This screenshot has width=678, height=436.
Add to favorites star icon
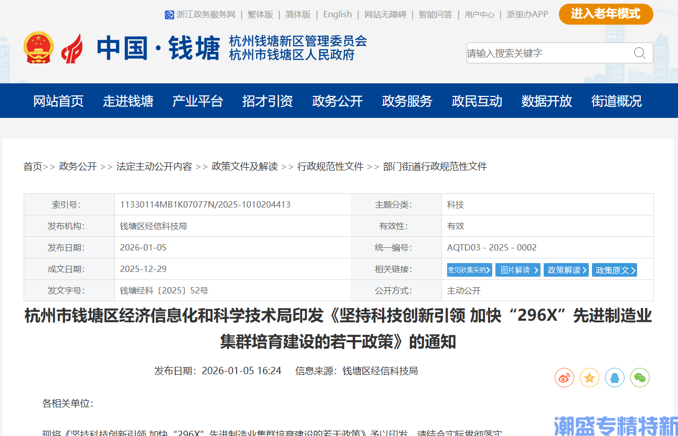pos(589,377)
